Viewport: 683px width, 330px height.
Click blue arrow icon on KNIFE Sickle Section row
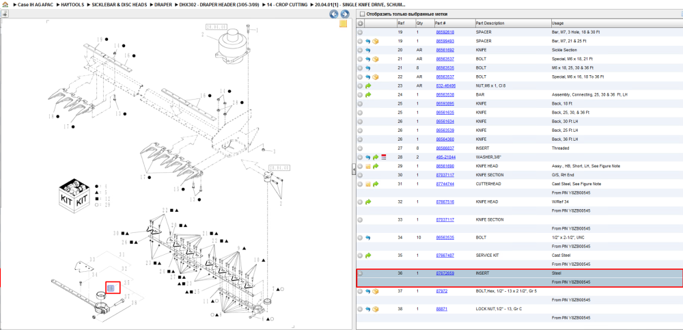coord(368,50)
